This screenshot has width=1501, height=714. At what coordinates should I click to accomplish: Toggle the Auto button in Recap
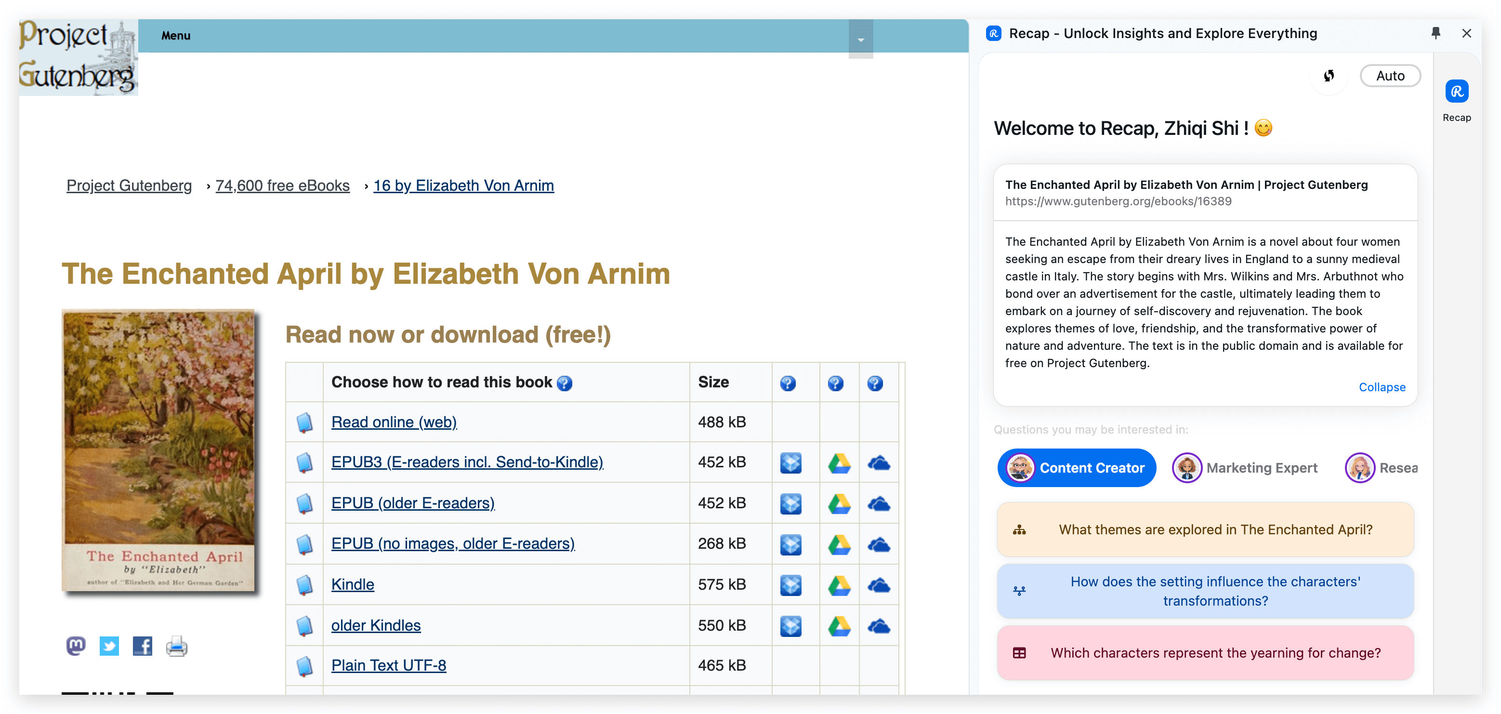tap(1390, 76)
